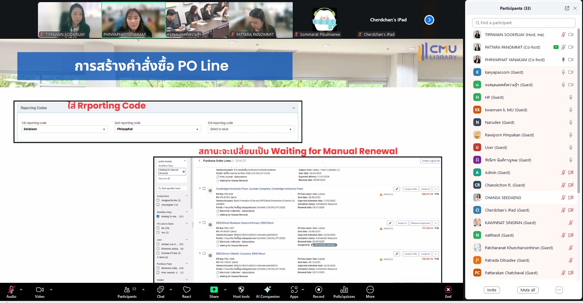Click the Invite button

click(491, 290)
